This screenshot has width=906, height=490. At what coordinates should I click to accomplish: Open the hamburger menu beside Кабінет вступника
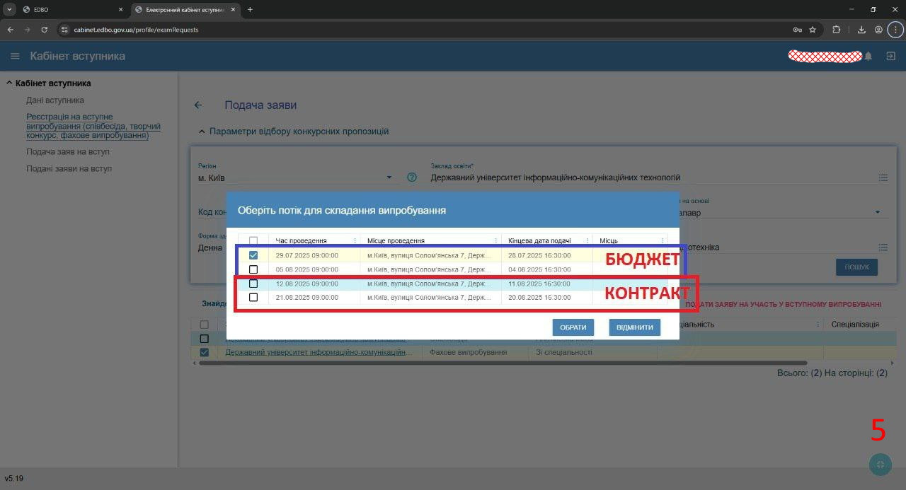[x=15, y=56]
